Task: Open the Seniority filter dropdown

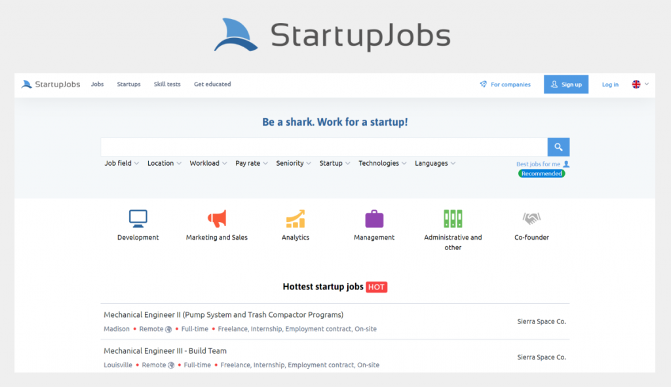Action: tap(294, 163)
